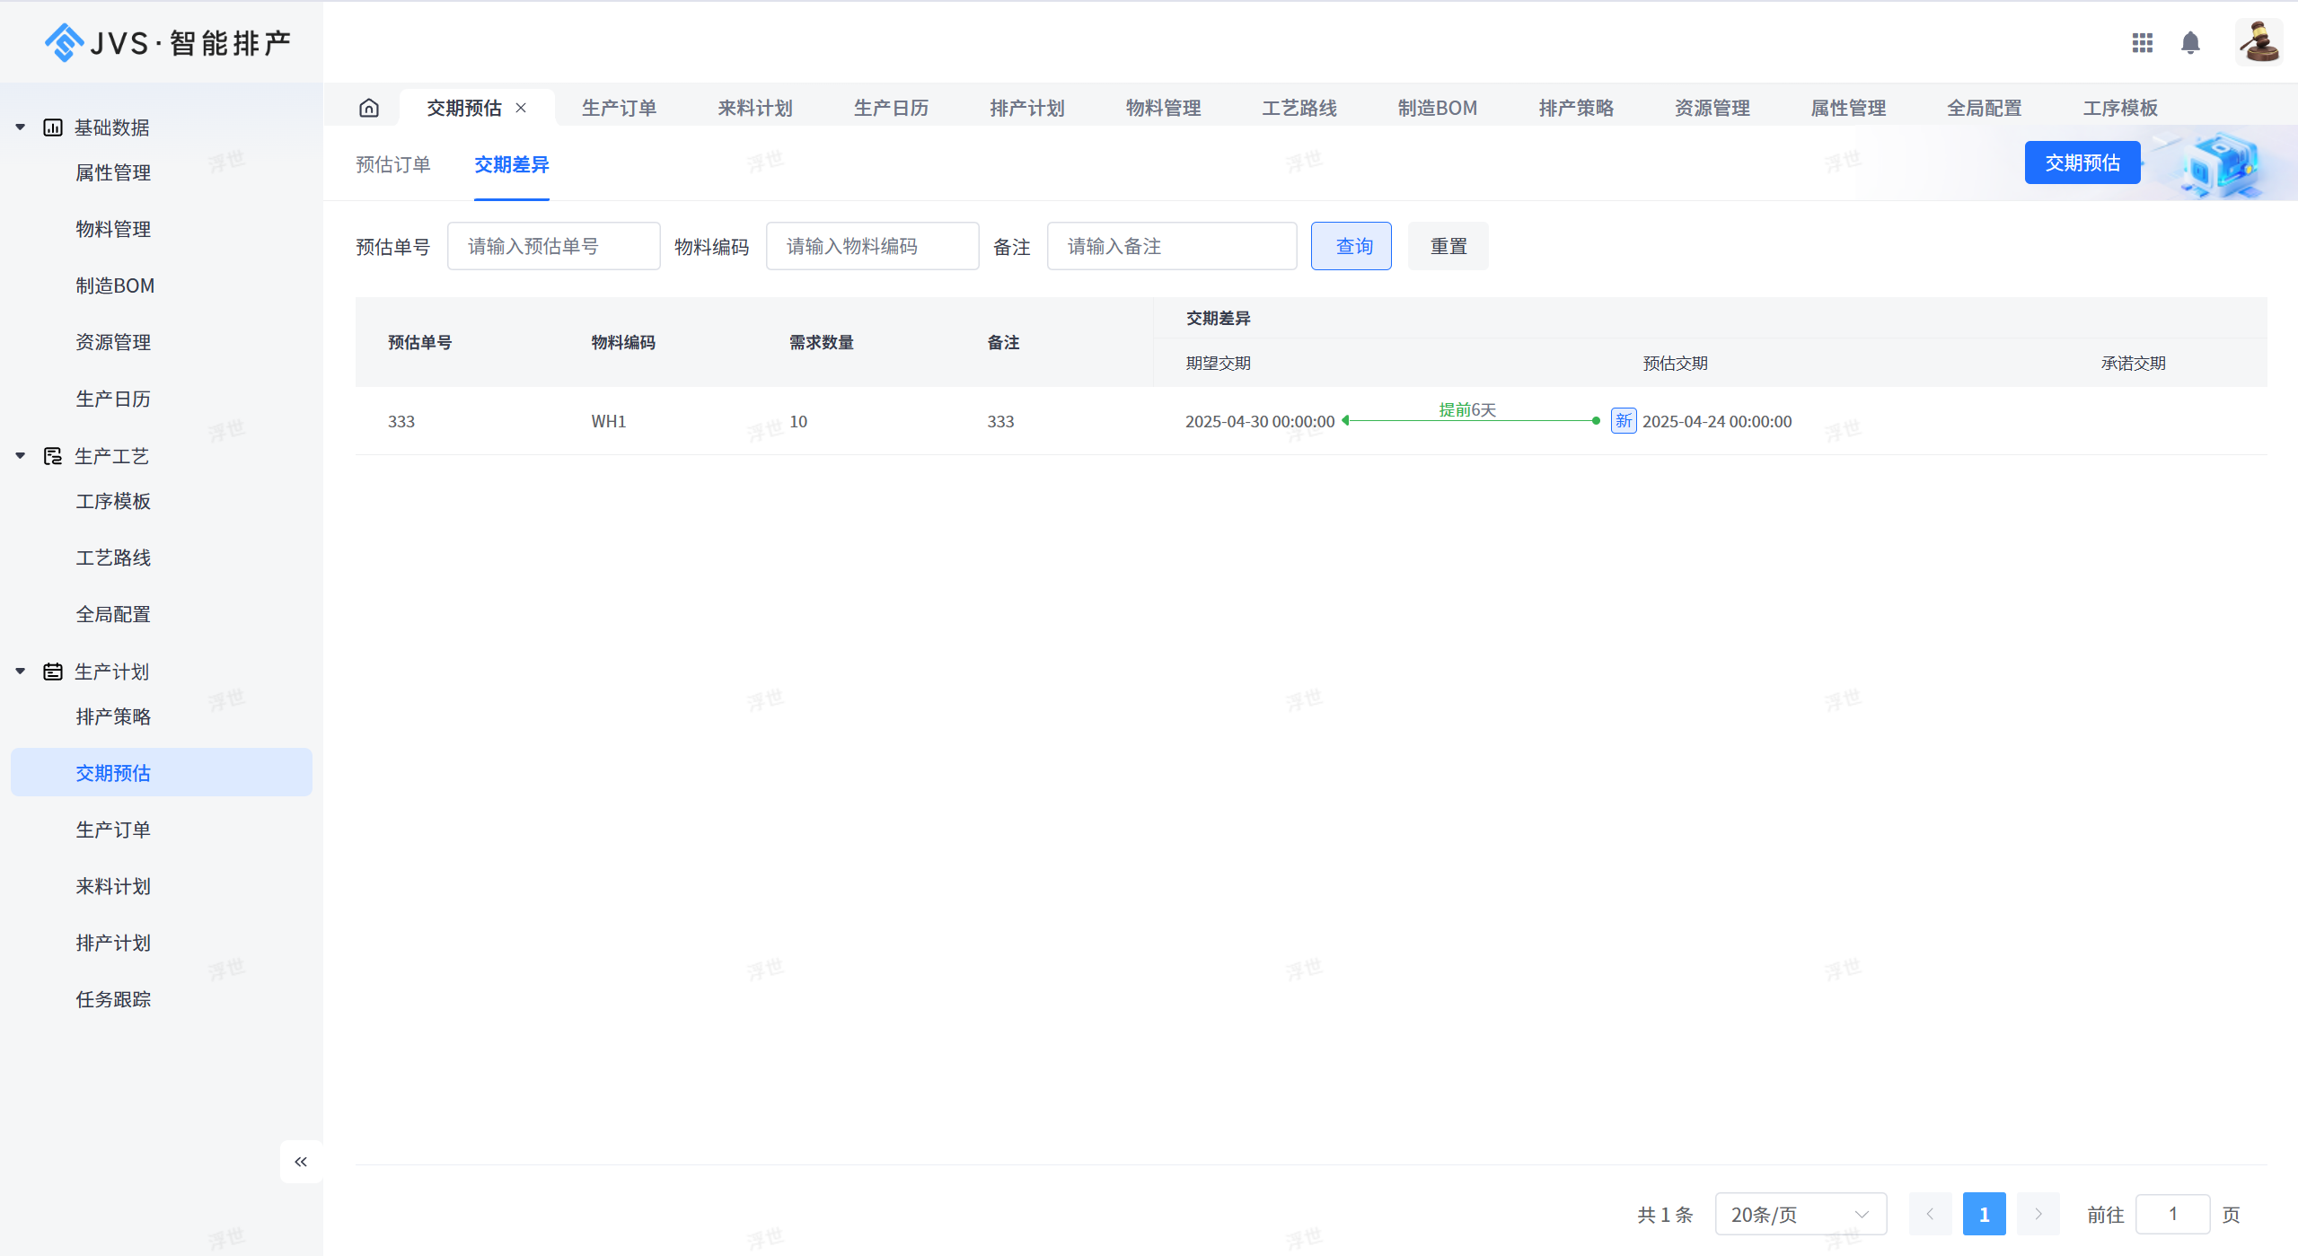Click the 新 badge in delivery row
Screen dimensions: 2298x1256
pos(1623,421)
